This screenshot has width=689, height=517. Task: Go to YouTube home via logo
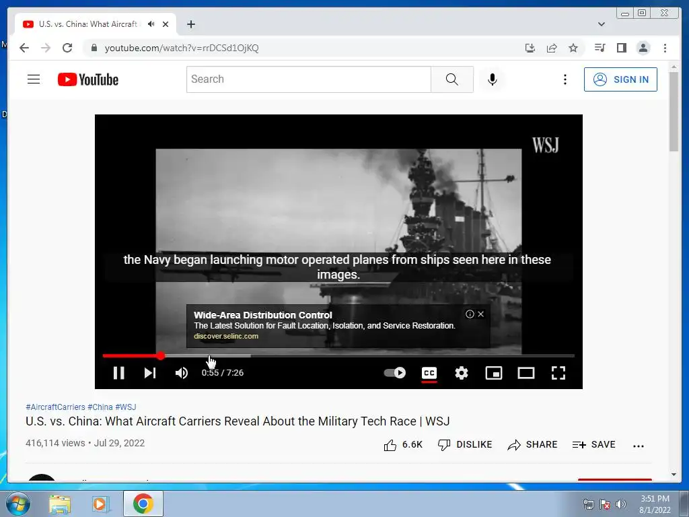[88, 79]
